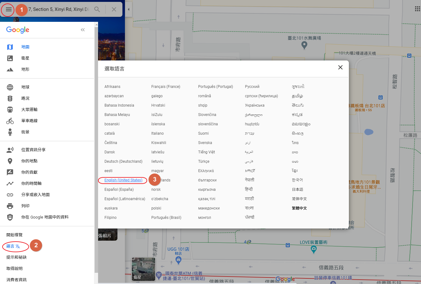
Task: Open share or embed map (分享或嵌入地圖)
Action: coord(35,195)
